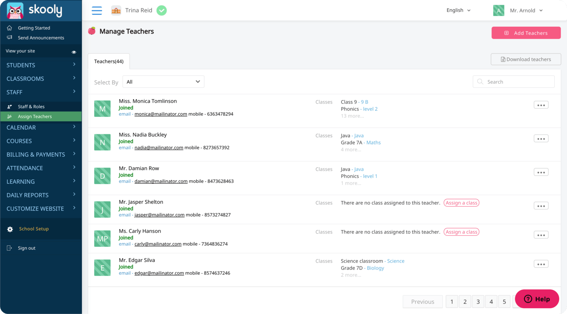Open the Select By dropdown

coord(163,82)
